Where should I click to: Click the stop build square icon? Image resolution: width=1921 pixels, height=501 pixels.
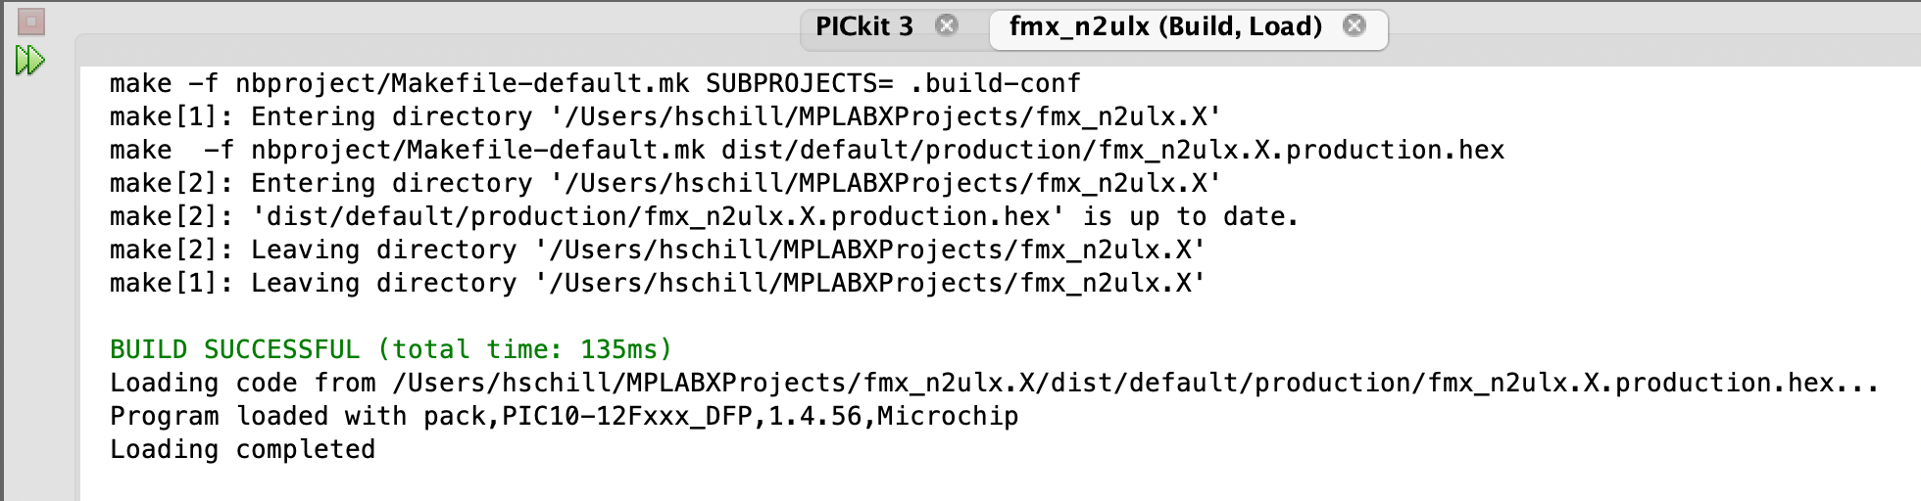pos(31,22)
